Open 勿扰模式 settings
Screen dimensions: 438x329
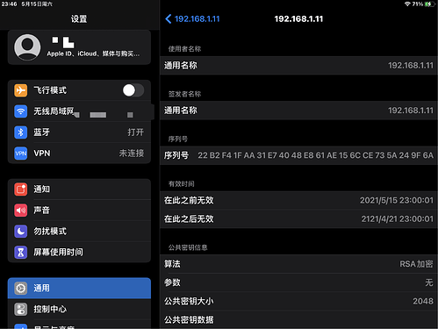[79, 232]
